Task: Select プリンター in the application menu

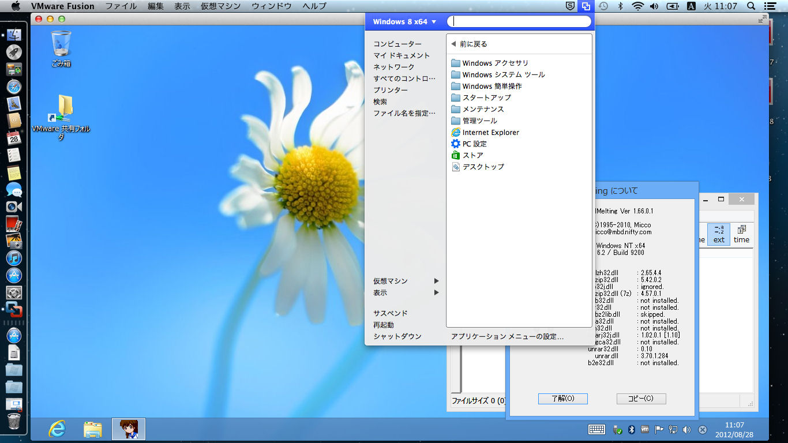Action: click(391, 90)
